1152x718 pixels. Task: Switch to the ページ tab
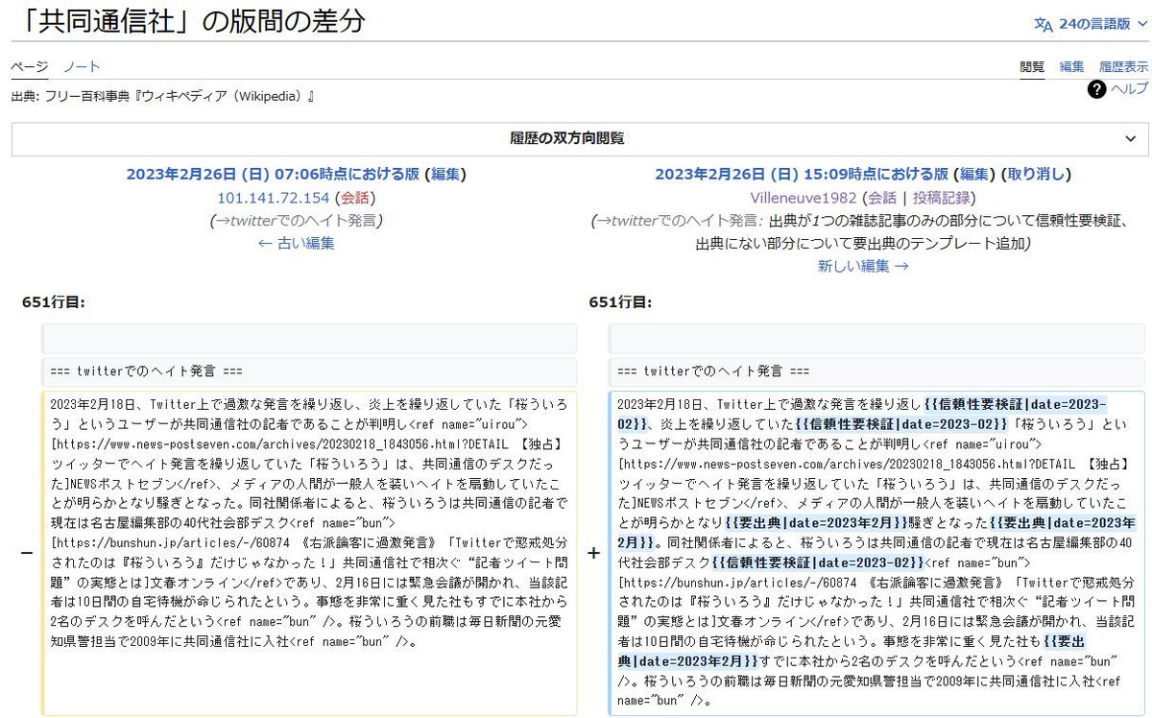29,66
